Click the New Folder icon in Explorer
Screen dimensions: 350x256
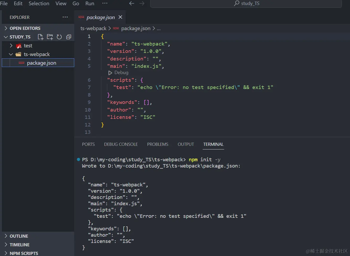click(x=50, y=37)
